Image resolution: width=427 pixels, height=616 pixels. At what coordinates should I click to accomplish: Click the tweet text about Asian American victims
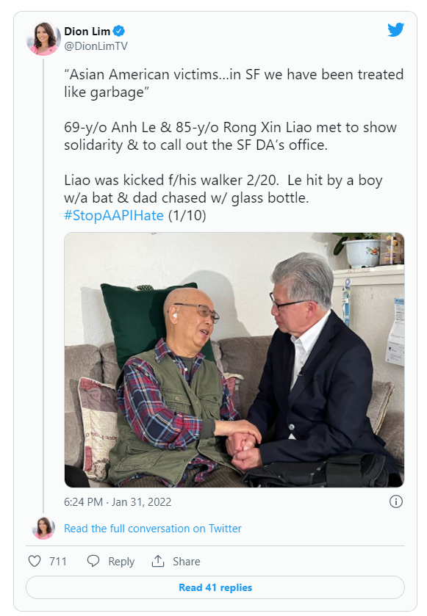tap(234, 83)
